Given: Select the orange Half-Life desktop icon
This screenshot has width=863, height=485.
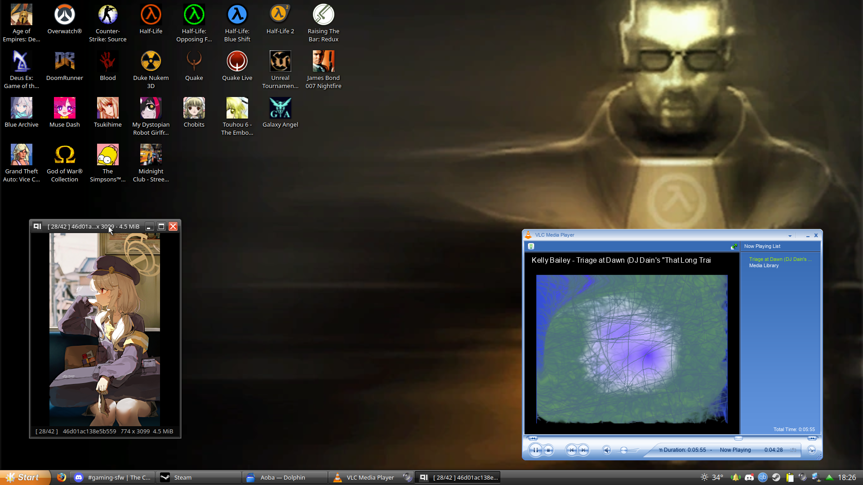Looking at the screenshot, I should [151, 19].
